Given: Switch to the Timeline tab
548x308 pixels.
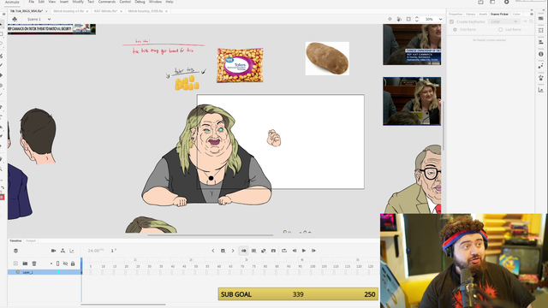Looking at the screenshot, I should coord(15,240).
